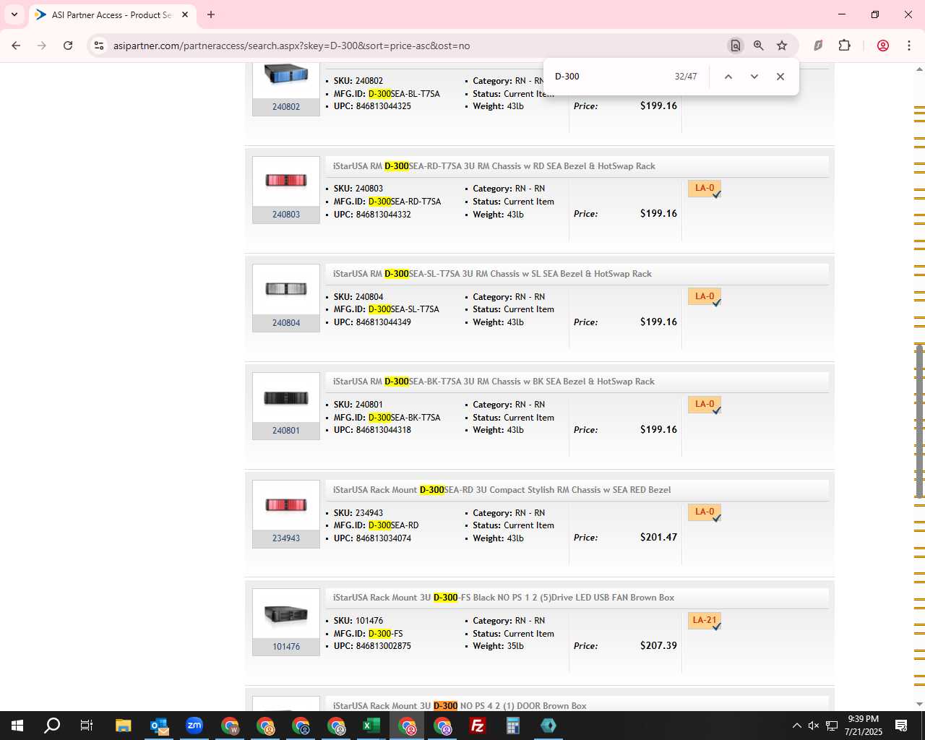Open Chrome three-dot menu
Viewport: 925px width, 740px height.
(x=909, y=46)
